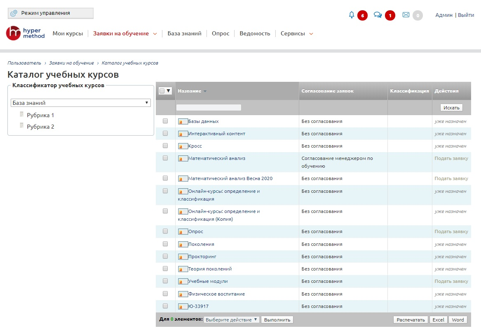
Task: Click the Название filter input field
Action: (x=209, y=107)
